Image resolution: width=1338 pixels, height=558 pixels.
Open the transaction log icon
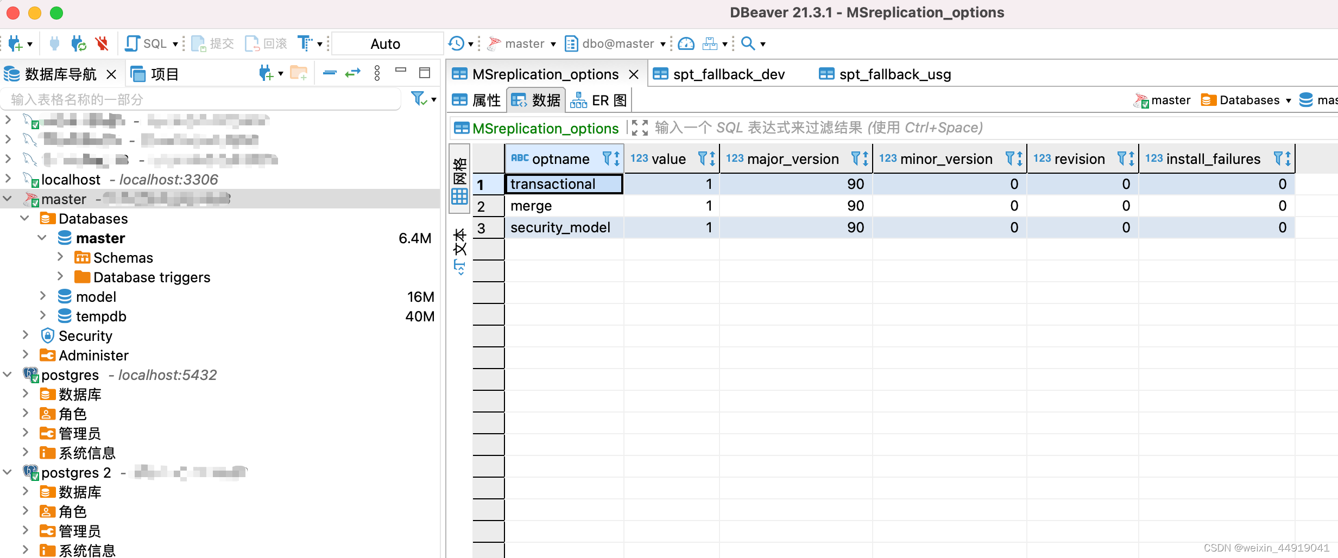coord(457,43)
